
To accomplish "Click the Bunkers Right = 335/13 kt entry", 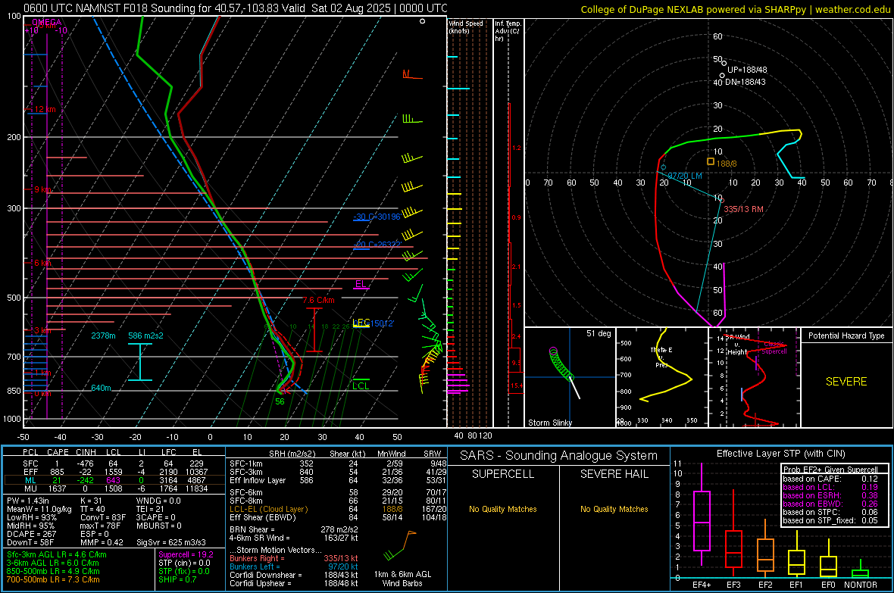I will point(294,559).
